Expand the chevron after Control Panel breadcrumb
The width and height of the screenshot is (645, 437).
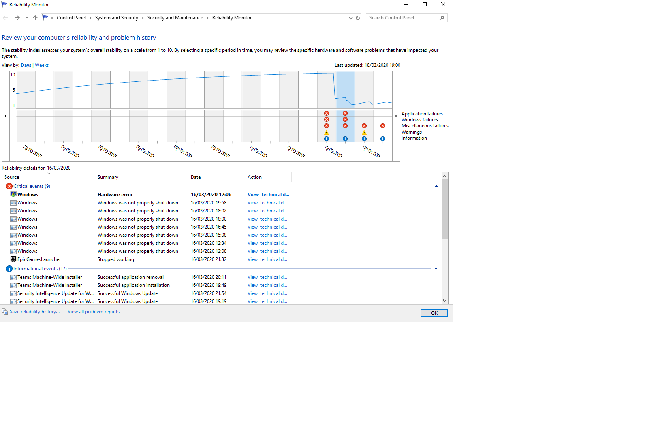[x=91, y=18]
